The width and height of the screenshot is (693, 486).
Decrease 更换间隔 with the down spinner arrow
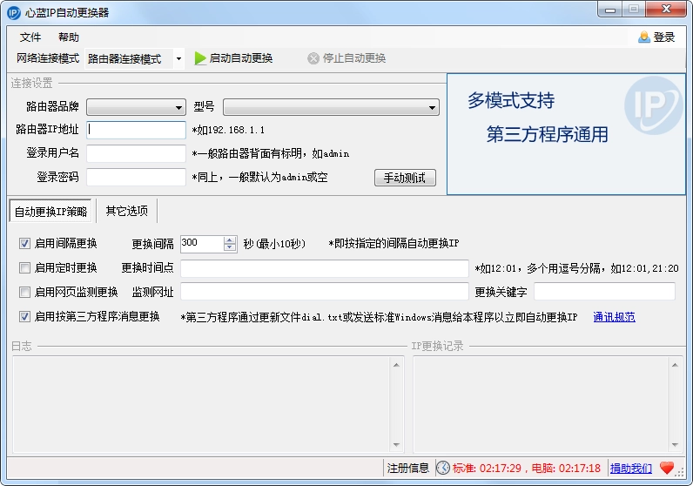pyautogui.click(x=229, y=247)
